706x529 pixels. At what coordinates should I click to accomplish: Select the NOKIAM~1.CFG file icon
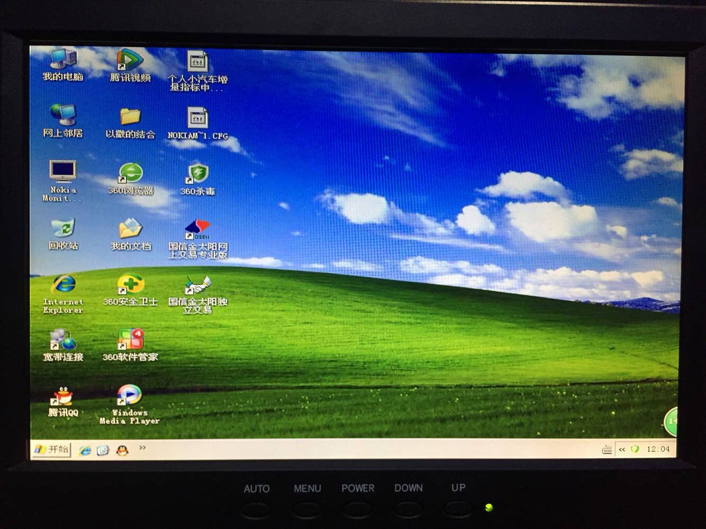pos(197,123)
